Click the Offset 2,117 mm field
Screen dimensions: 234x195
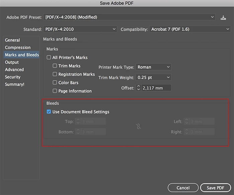tap(156, 88)
